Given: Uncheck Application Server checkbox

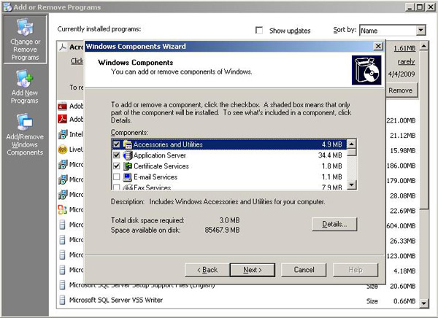Looking at the screenshot, I should point(117,155).
